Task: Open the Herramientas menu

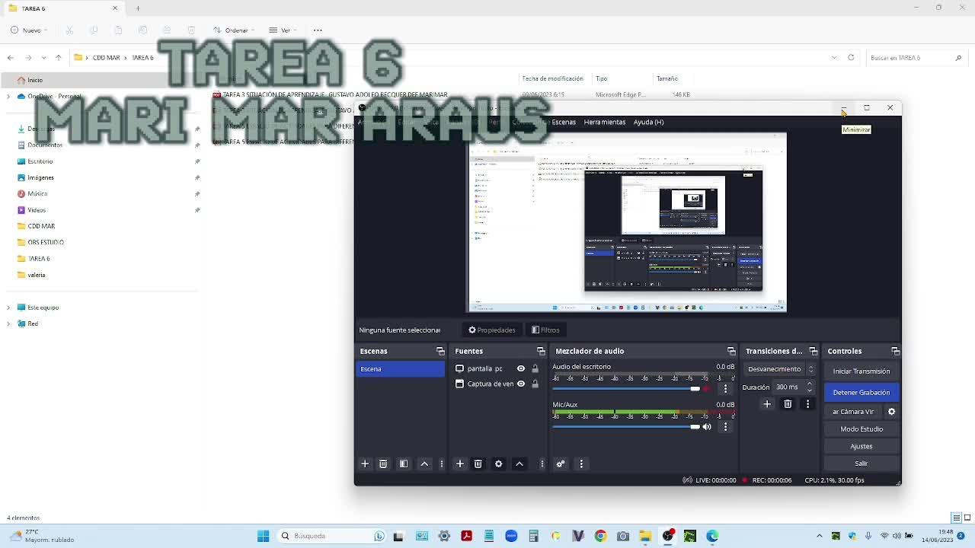Action: pyautogui.click(x=604, y=122)
